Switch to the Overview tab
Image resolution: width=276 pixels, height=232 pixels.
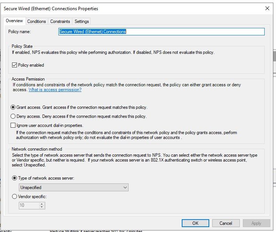14,21
